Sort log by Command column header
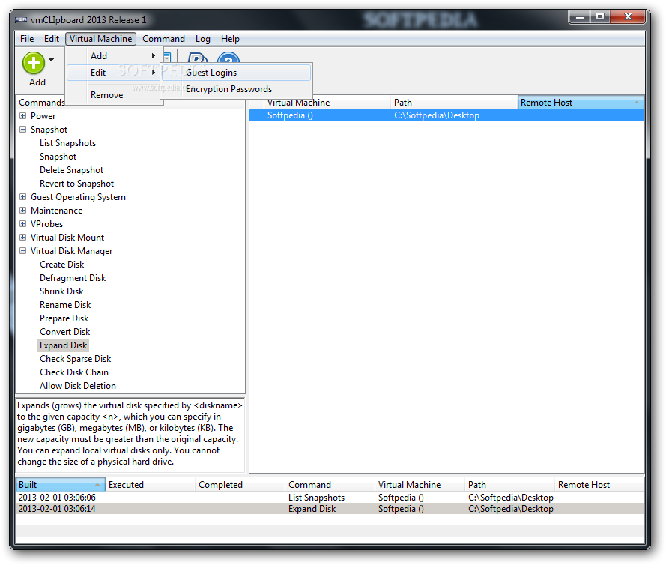The image size is (666, 565). point(330,485)
